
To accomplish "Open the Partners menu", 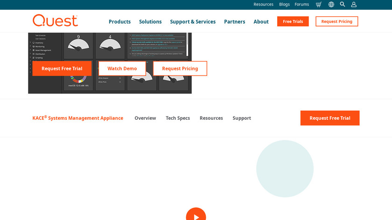I will pos(234,21).
